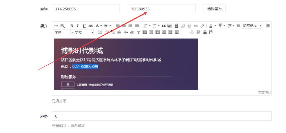
Task: Click the 简介 field label
Action: click(44, 26)
